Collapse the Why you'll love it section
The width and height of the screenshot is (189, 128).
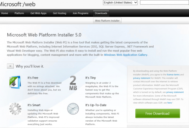click(x=10, y=66)
